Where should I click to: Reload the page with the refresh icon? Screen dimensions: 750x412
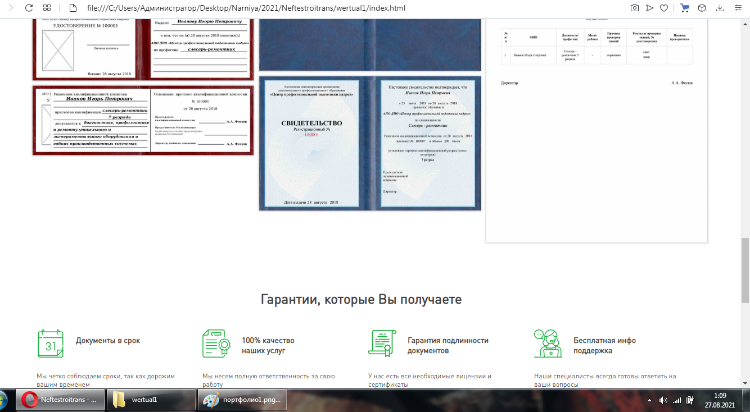click(28, 8)
